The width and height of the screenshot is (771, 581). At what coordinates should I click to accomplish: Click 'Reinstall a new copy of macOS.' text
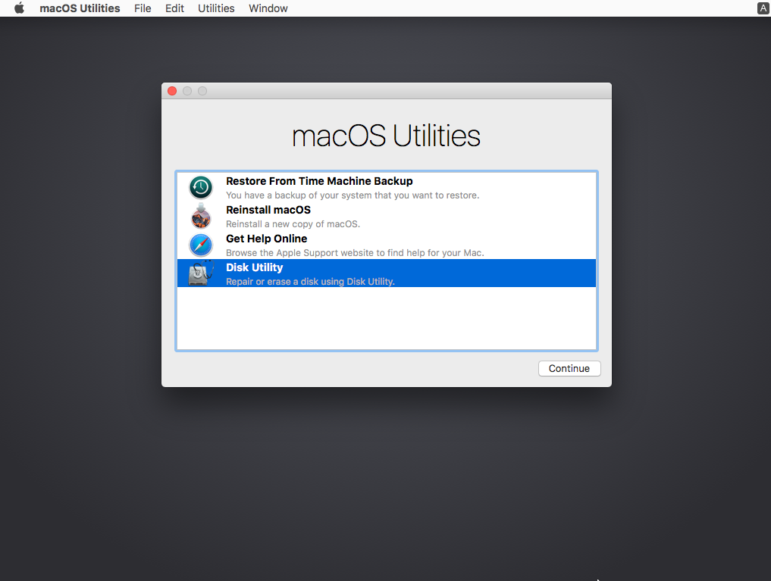pos(293,224)
